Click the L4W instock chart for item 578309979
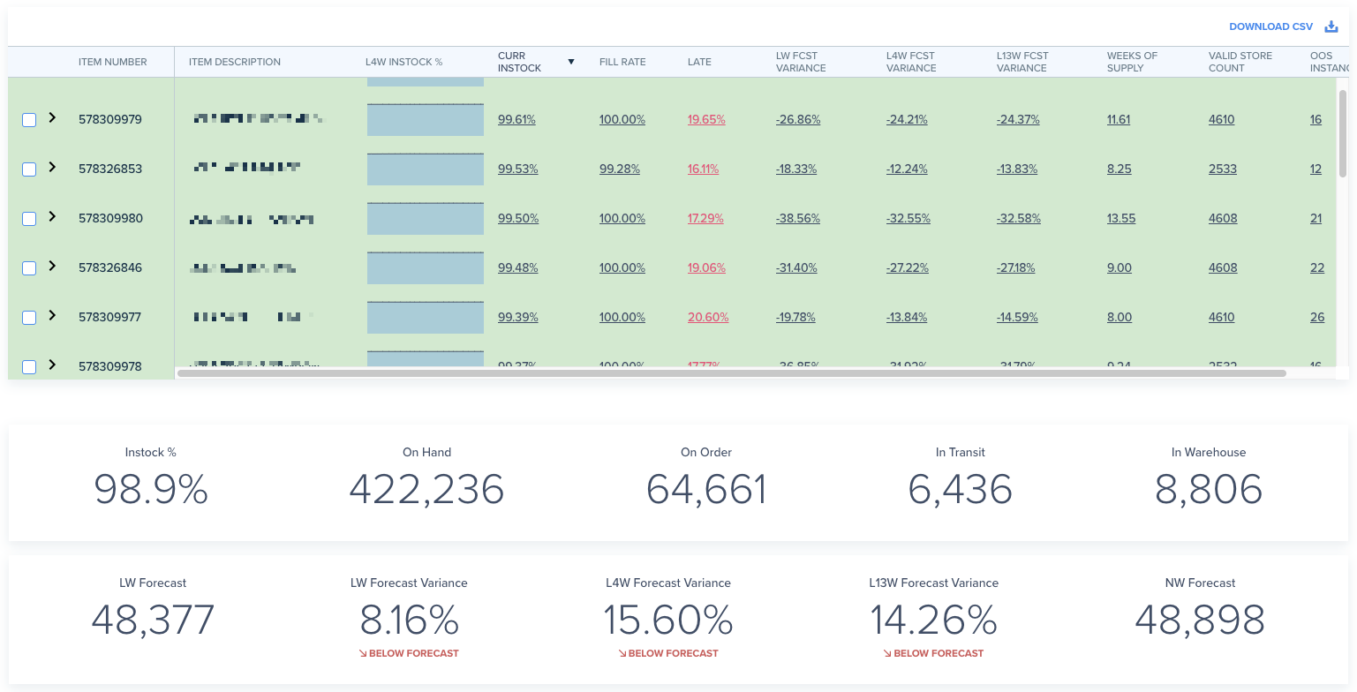 pos(426,120)
